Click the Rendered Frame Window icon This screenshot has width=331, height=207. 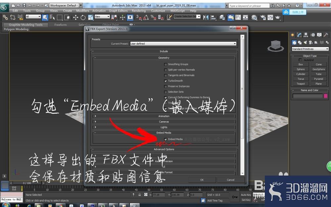270,17
